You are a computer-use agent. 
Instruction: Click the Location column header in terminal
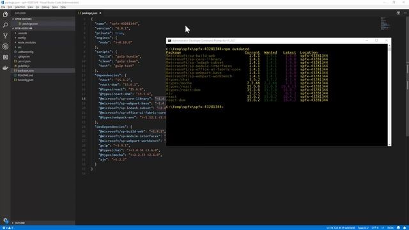[x=309, y=52]
